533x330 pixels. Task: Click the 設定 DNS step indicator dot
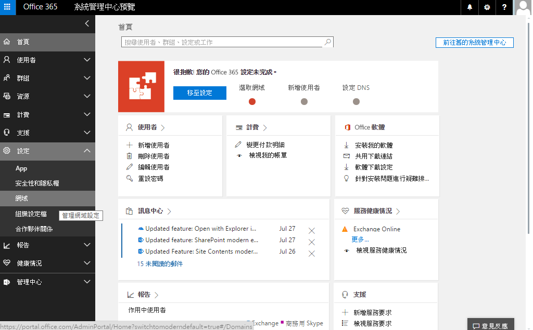356,101
